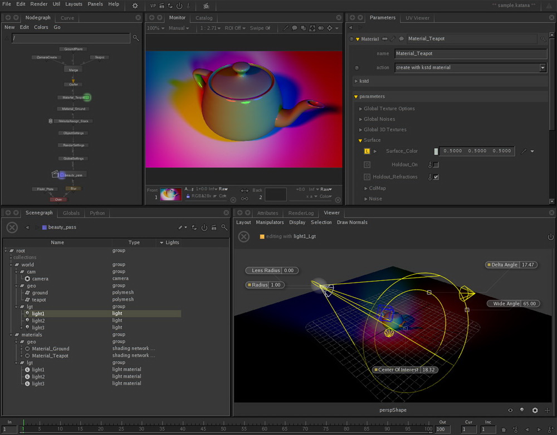Click the eyedropper icon next to Surface_Color
The height and width of the screenshot is (435, 557).
[x=524, y=151]
